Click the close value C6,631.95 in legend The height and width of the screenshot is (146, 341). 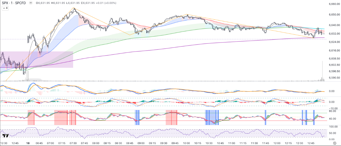coord(88,3)
